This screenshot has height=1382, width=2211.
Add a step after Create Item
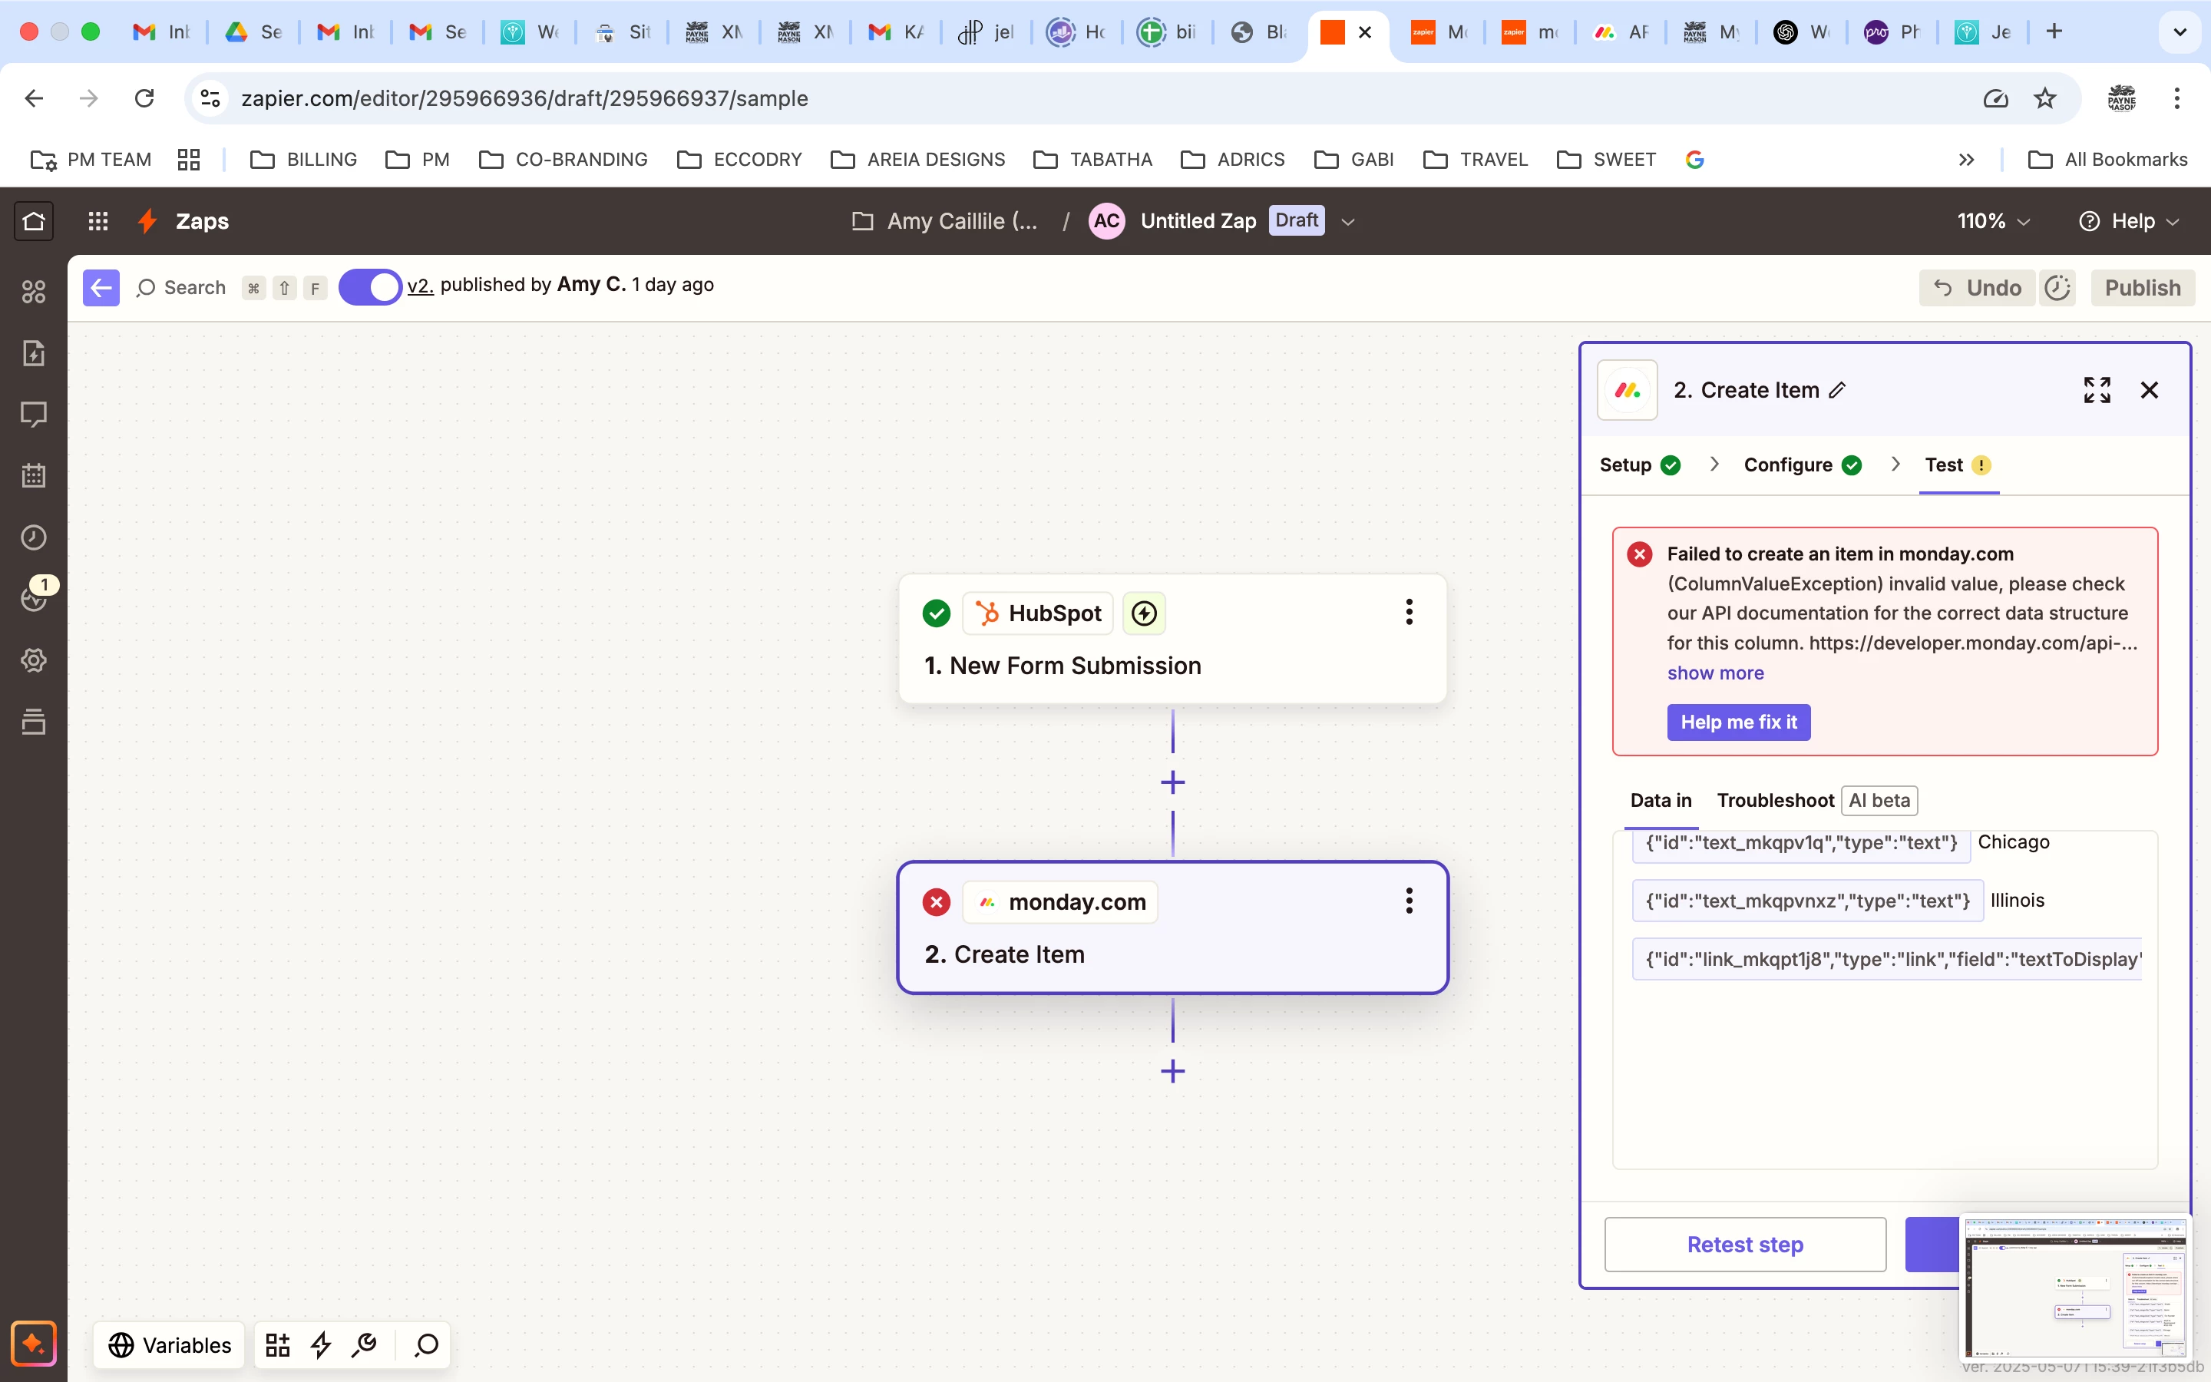click(x=1173, y=1071)
